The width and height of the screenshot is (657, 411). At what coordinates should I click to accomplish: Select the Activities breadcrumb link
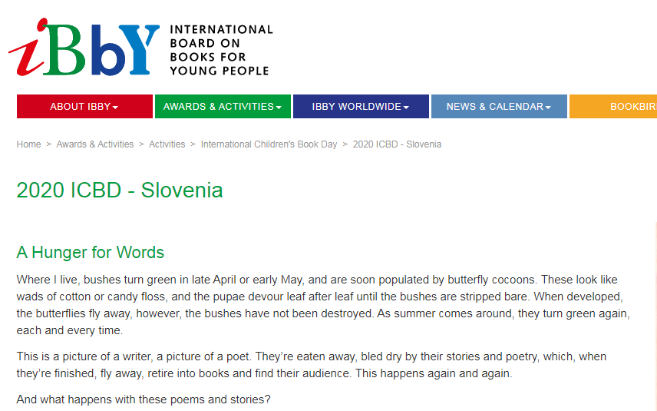coord(167,144)
